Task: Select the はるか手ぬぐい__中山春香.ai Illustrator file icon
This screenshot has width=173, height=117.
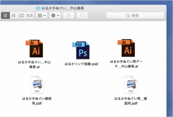Action: coord(34,49)
